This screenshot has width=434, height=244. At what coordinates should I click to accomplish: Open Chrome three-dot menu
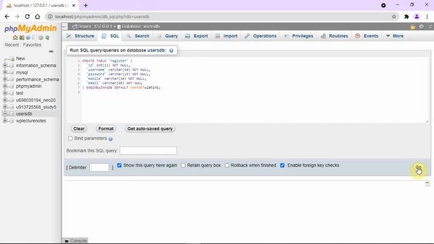[427, 16]
